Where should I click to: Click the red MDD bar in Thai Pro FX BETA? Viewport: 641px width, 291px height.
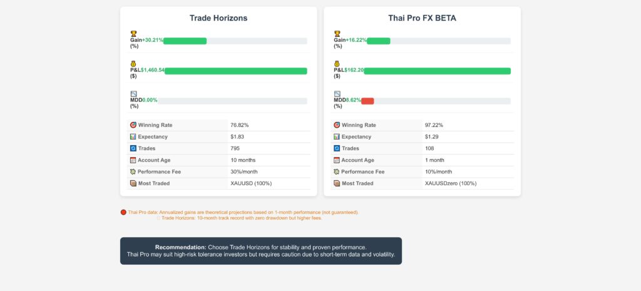tap(367, 101)
